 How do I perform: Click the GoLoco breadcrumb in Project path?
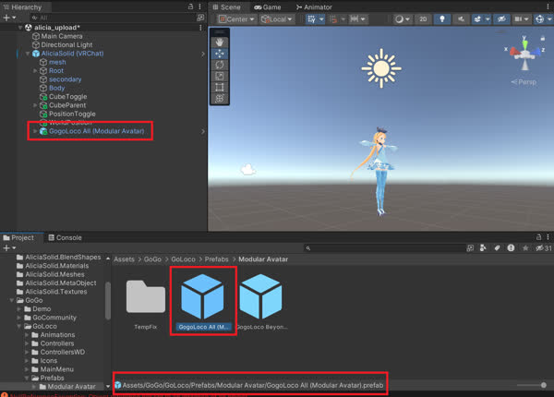(181, 260)
